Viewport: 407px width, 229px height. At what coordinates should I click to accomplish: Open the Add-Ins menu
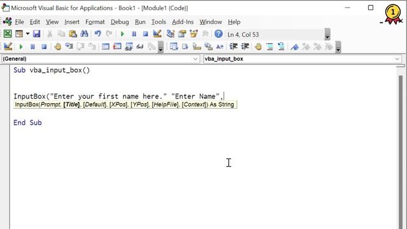click(183, 22)
